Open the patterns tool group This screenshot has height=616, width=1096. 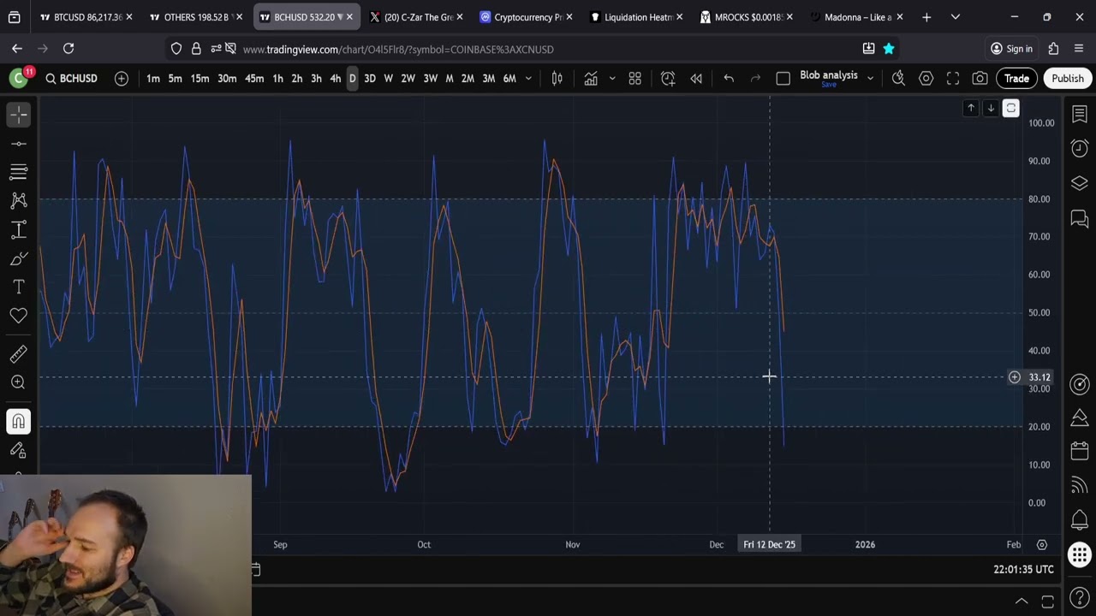tap(19, 201)
